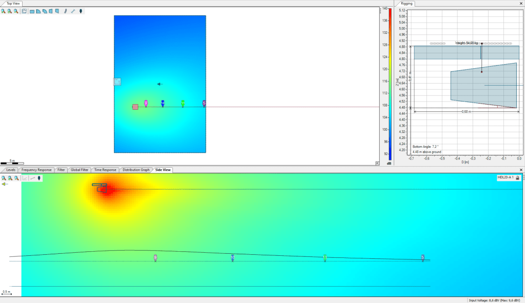Open the Distribution Graph tab
This screenshot has height=303, width=525.
tap(136, 170)
